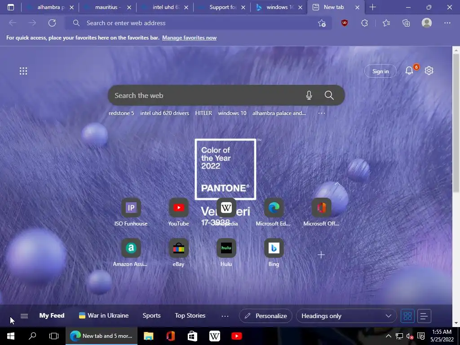The image size is (460, 345).
Task: Click the Personalize button
Action: click(x=265, y=316)
